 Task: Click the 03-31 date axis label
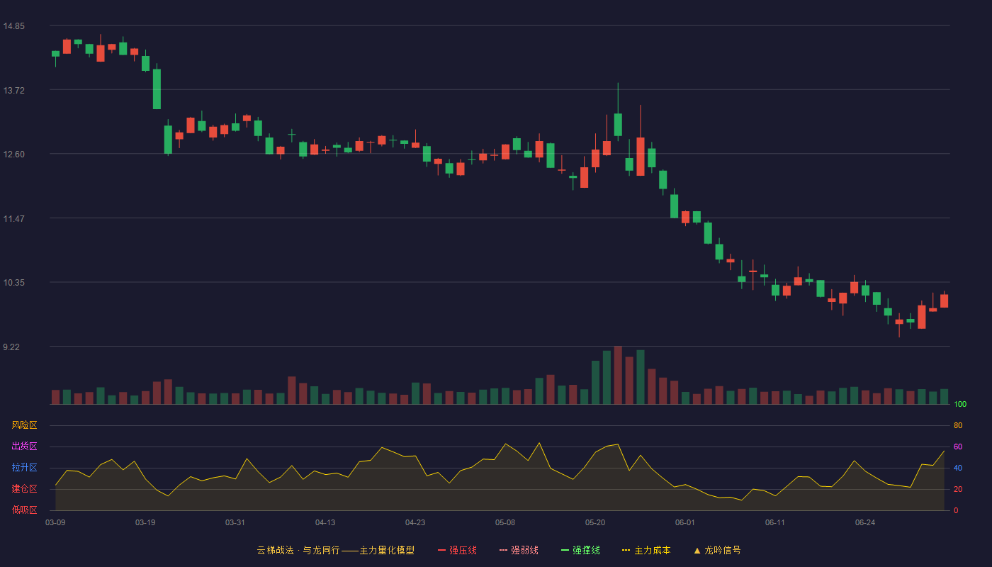click(x=235, y=522)
